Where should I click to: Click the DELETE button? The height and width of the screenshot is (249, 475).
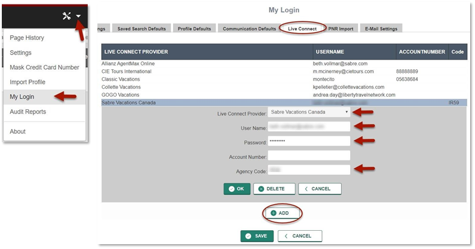coord(274,189)
